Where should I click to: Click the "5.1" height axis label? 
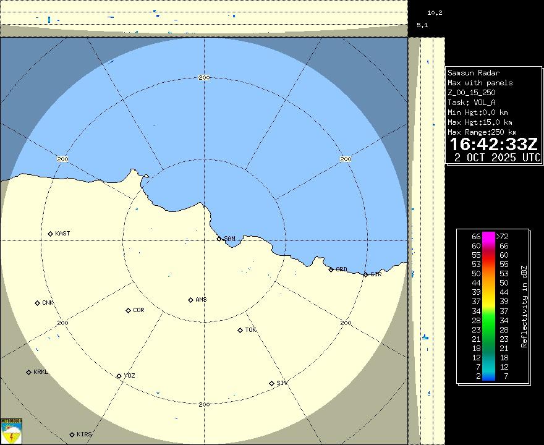(x=422, y=25)
